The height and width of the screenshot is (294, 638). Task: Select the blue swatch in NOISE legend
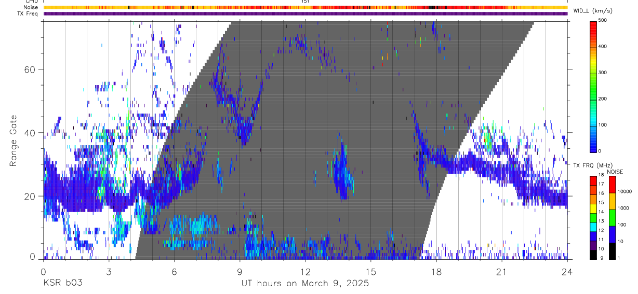612,234
